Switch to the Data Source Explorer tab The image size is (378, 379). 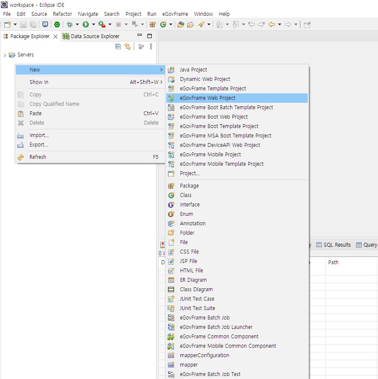[94, 36]
